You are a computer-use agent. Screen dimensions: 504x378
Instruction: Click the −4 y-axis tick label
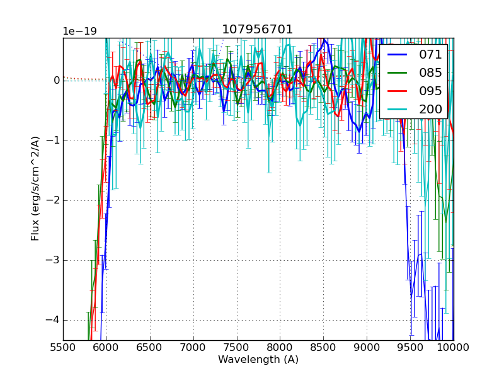pos(52,320)
